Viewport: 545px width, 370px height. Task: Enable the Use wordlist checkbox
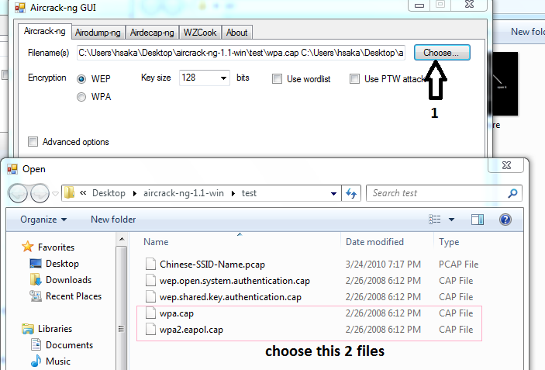point(277,79)
